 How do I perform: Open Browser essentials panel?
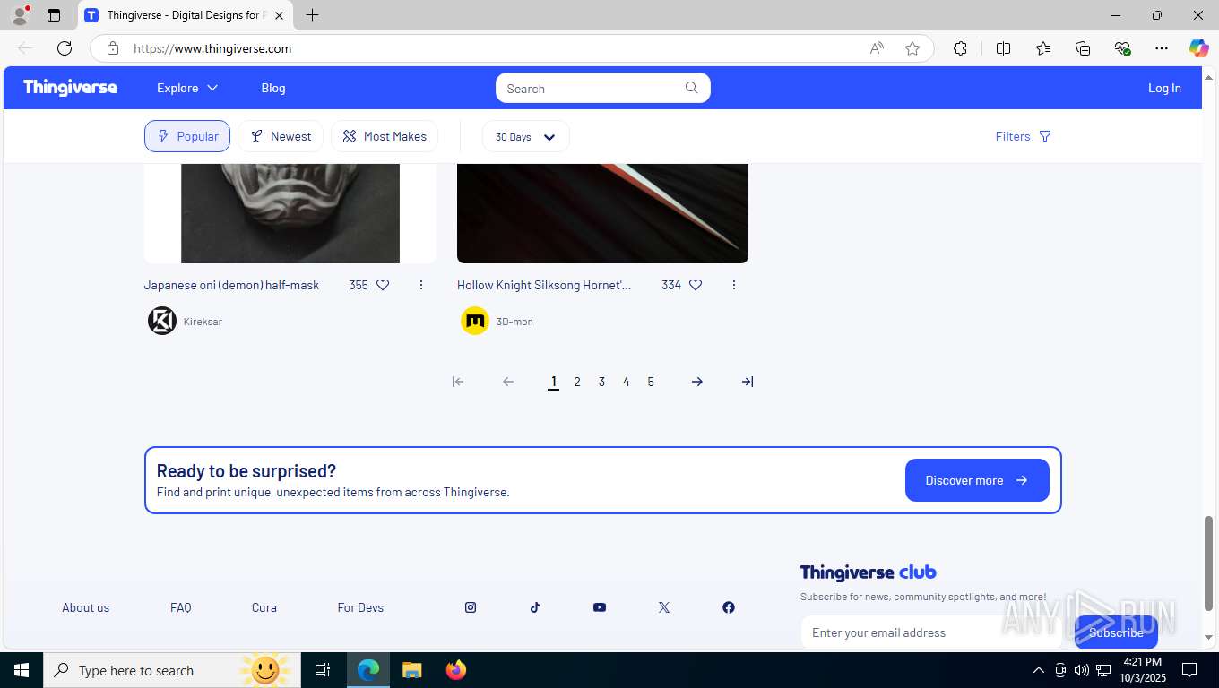click(1122, 48)
